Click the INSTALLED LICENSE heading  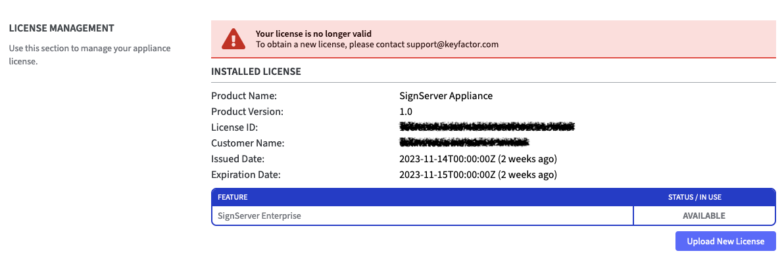point(256,72)
